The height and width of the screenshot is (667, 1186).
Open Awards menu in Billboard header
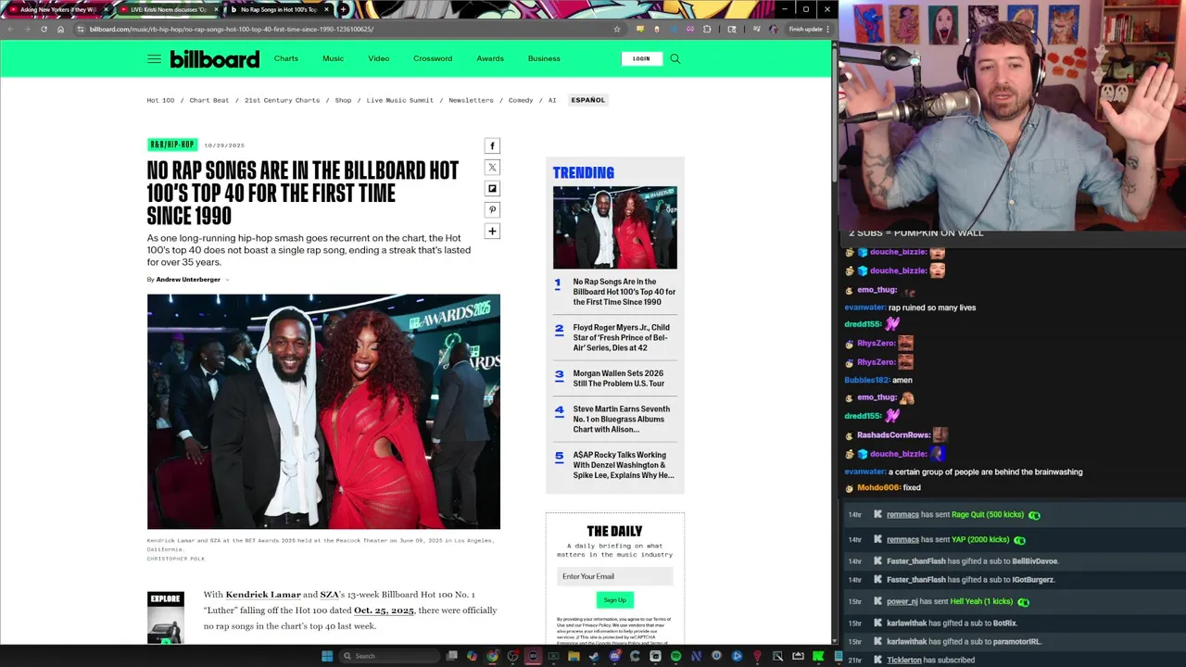(490, 58)
